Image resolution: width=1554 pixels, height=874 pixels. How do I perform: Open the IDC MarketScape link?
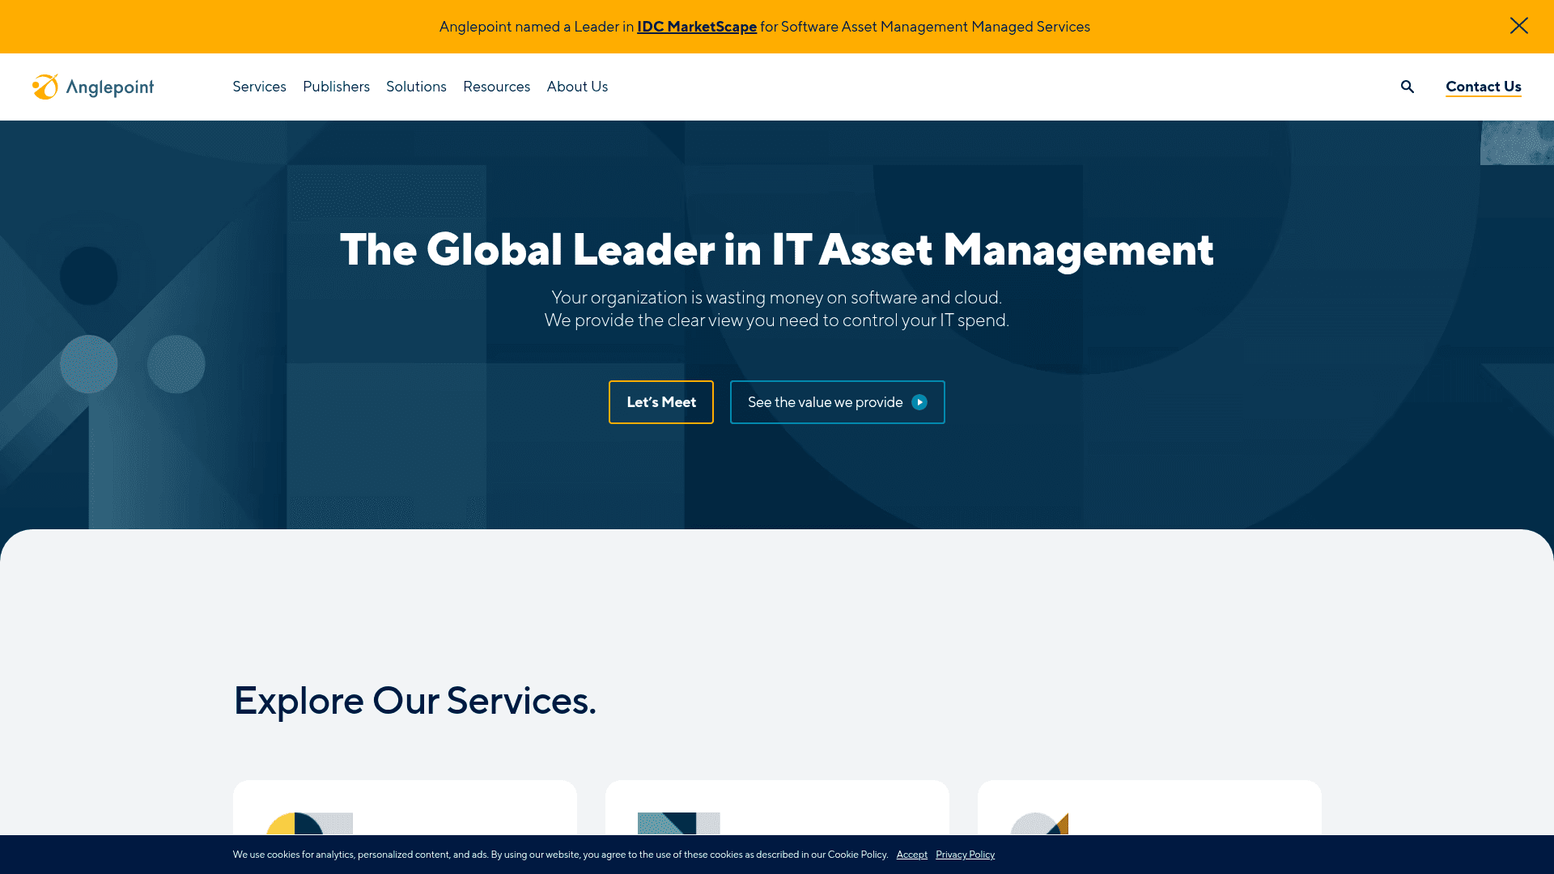click(x=696, y=26)
